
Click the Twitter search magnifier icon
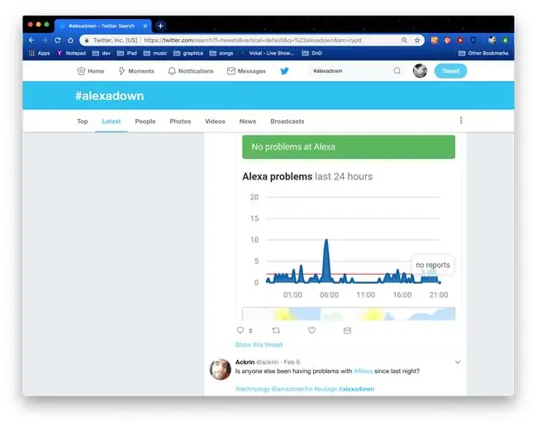pos(397,71)
